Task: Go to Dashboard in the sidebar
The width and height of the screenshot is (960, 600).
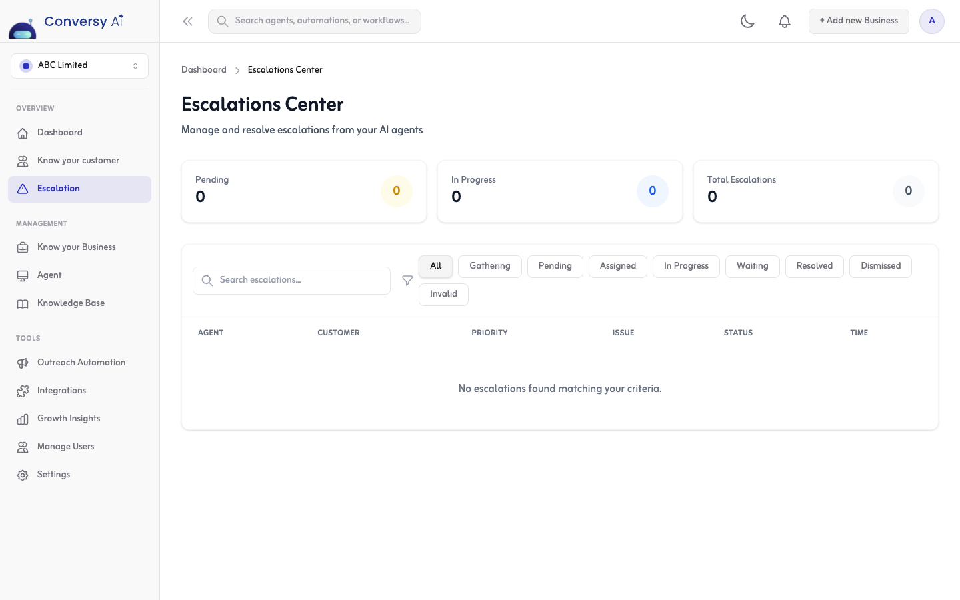Action: pyautogui.click(x=79, y=133)
